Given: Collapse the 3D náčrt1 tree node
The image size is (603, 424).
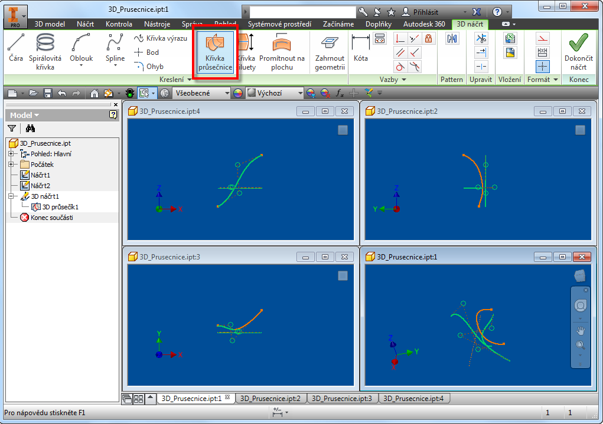Looking at the screenshot, I should click(11, 196).
